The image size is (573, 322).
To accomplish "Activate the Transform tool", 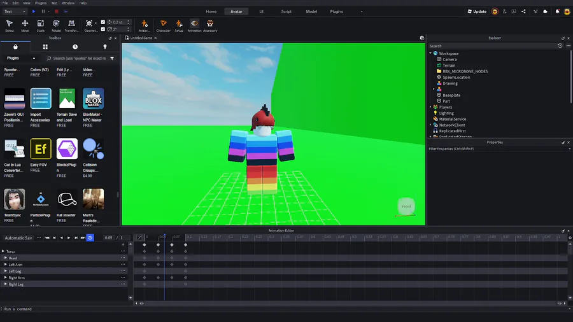I will [x=71, y=25].
